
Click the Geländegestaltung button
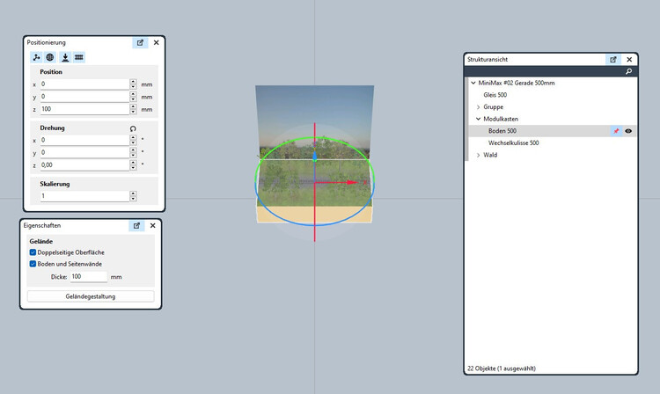point(91,296)
